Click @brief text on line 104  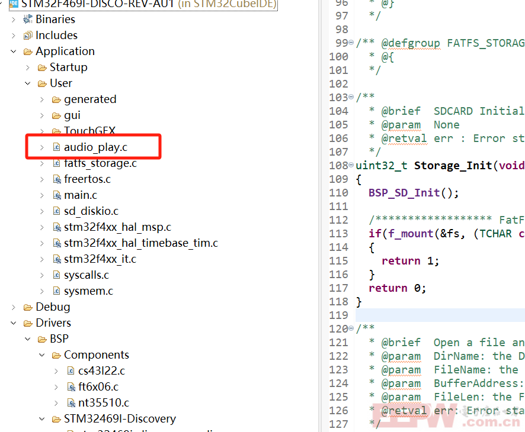(x=401, y=111)
